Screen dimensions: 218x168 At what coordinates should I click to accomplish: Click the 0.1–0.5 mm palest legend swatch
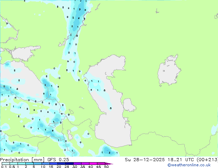coord(6,164)
